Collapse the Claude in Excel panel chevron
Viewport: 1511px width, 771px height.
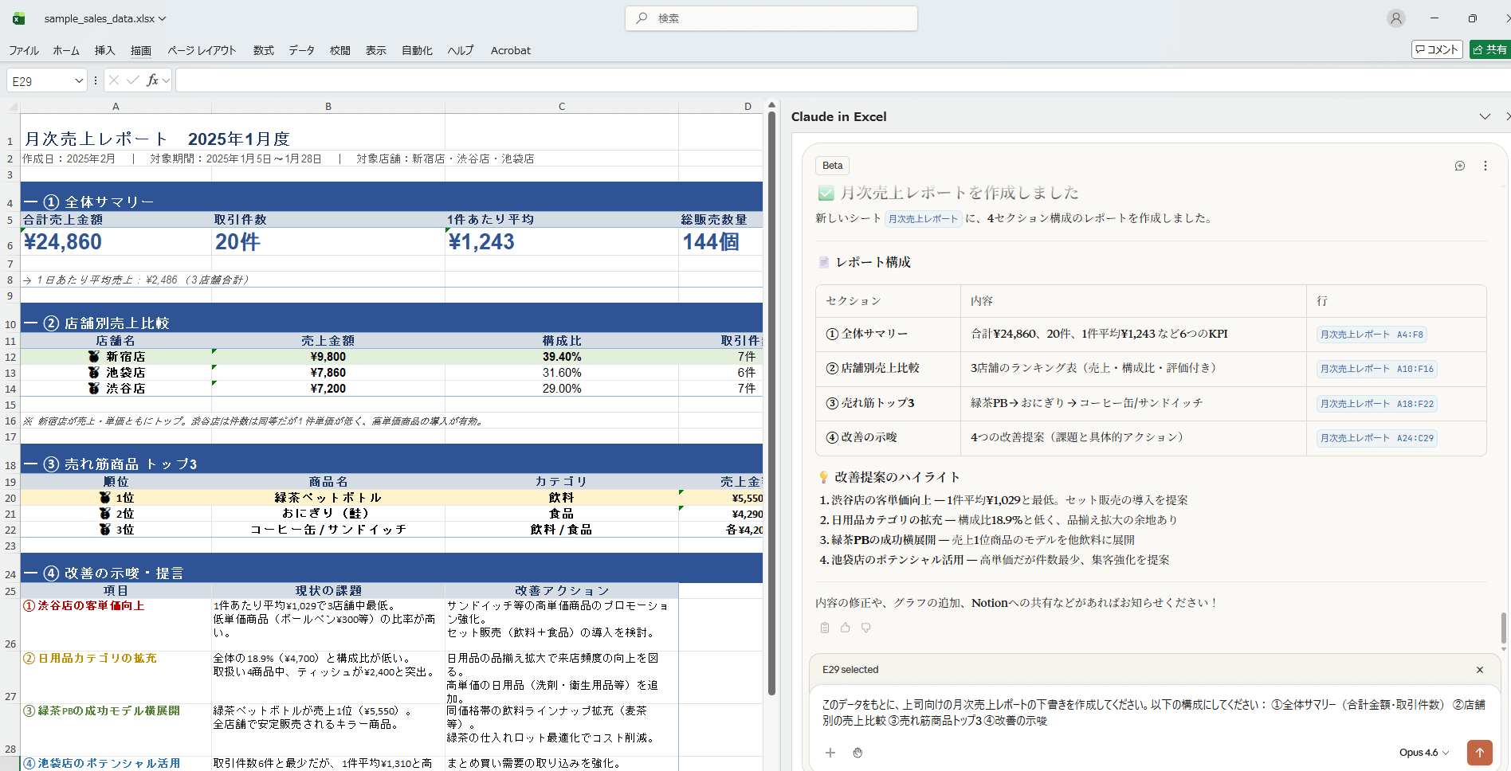[x=1485, y=116]
